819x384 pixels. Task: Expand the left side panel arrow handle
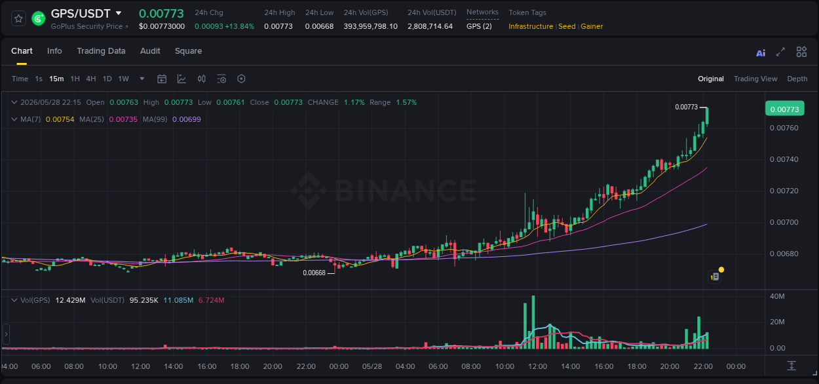(x=6, y=334)
